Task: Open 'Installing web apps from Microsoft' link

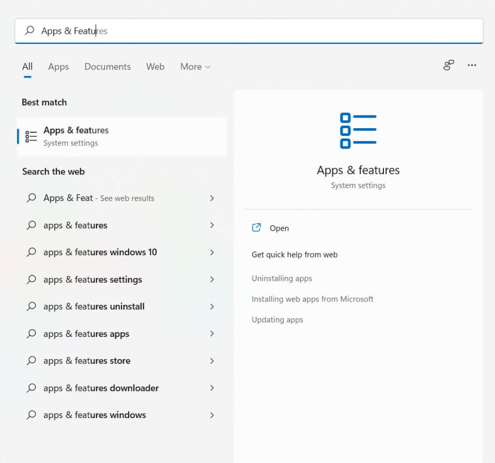Action: click(312, 299)
